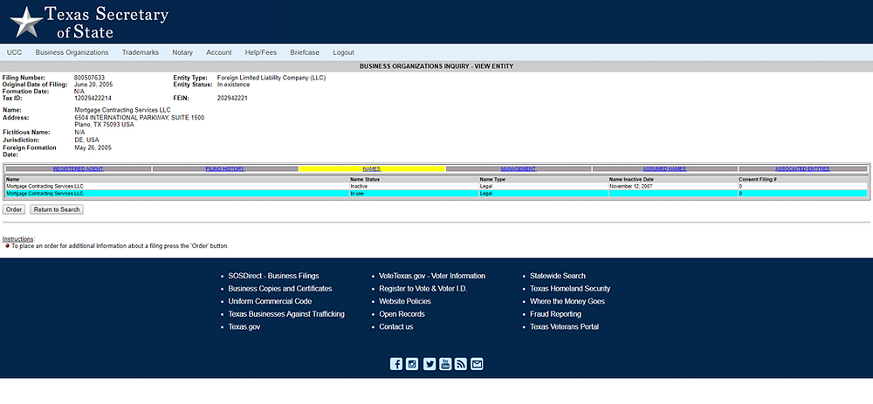The height and width of the screenshot is (404, 873).
Task: Click the Order button
Action: [14, 209]
